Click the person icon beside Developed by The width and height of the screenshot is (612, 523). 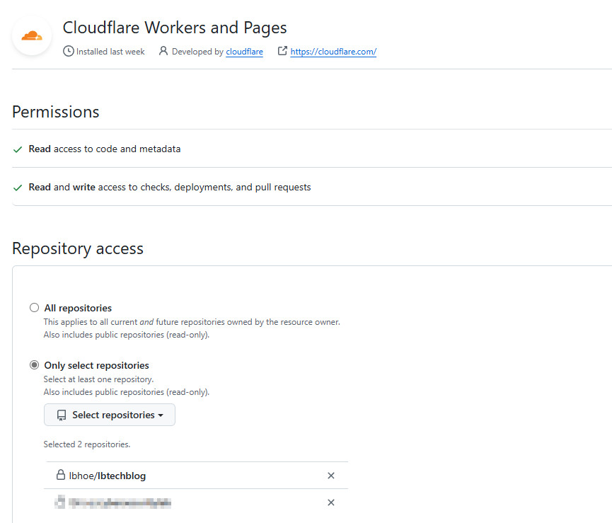pyautogui.click(x=163, y=52)
